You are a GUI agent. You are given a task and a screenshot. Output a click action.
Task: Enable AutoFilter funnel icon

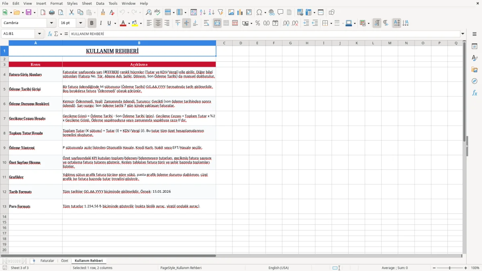pos(221,12)
